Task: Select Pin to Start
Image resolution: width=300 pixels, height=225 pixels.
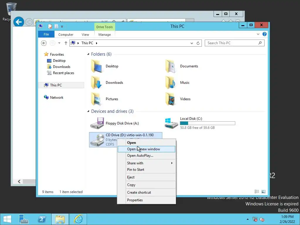Action: click(x=146, y=170)
